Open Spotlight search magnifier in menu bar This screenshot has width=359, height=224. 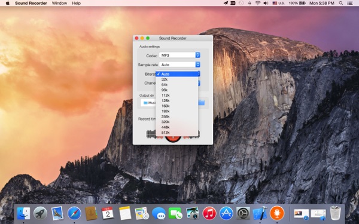[341, 3]
